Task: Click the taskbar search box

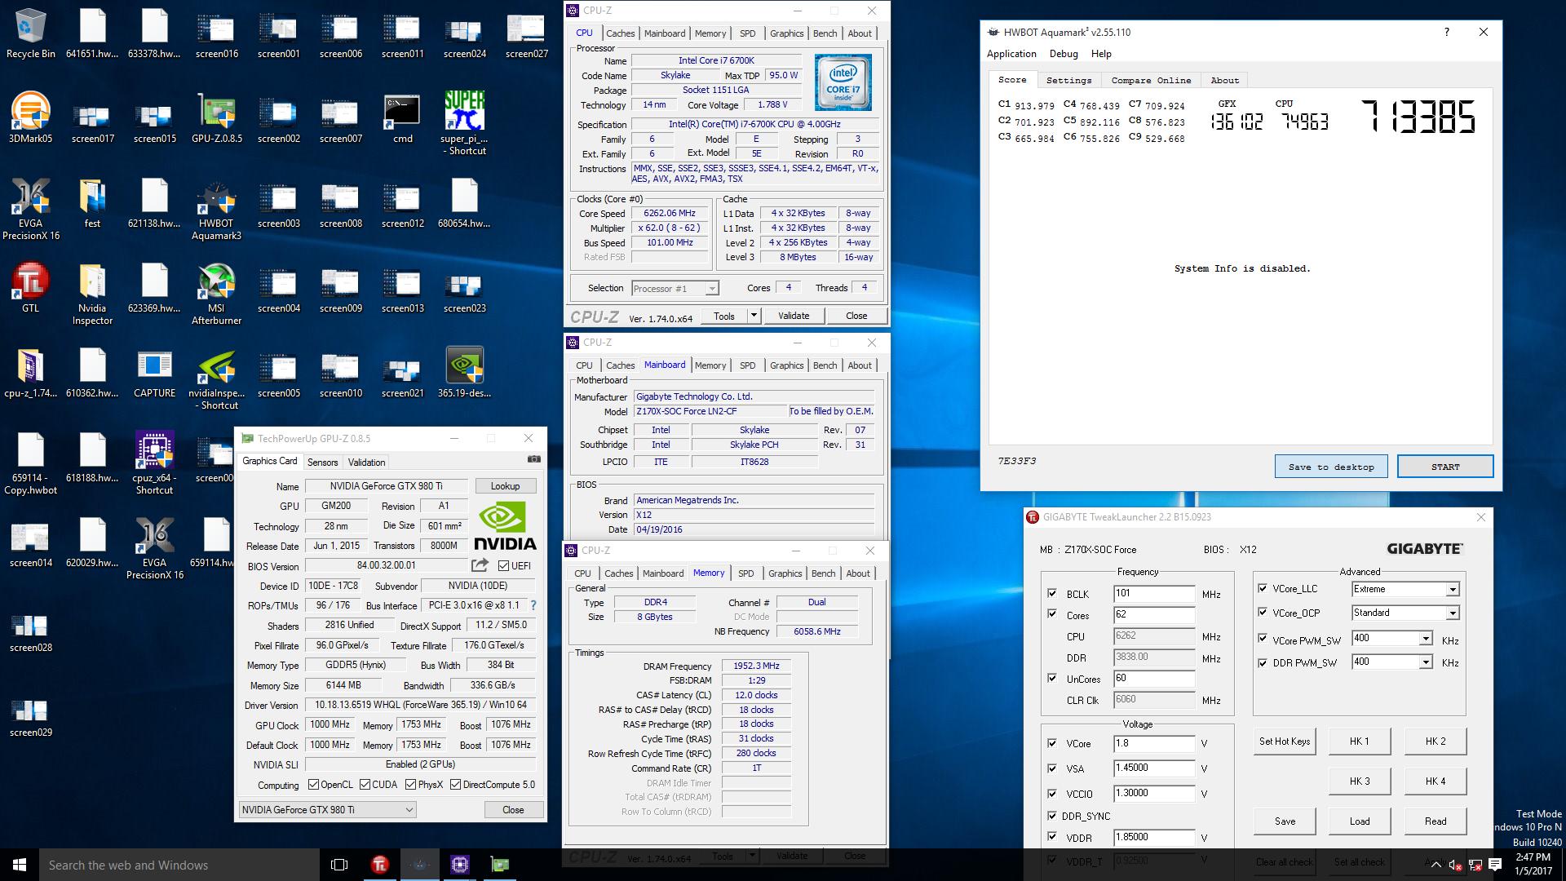Action: pos(179,865)
